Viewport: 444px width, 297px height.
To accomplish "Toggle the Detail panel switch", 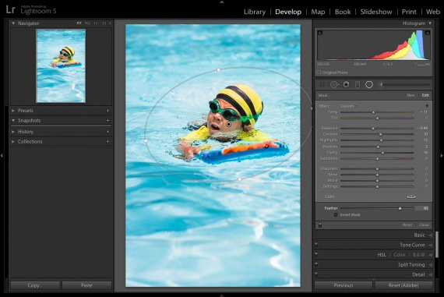I will tap(316, 274).
